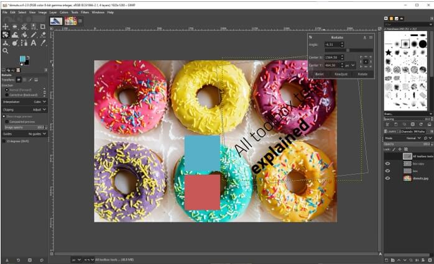Image resolution: width=434 pixels, height=264 pixels.
Task: Open the Select menu
Action: point(22,12)
